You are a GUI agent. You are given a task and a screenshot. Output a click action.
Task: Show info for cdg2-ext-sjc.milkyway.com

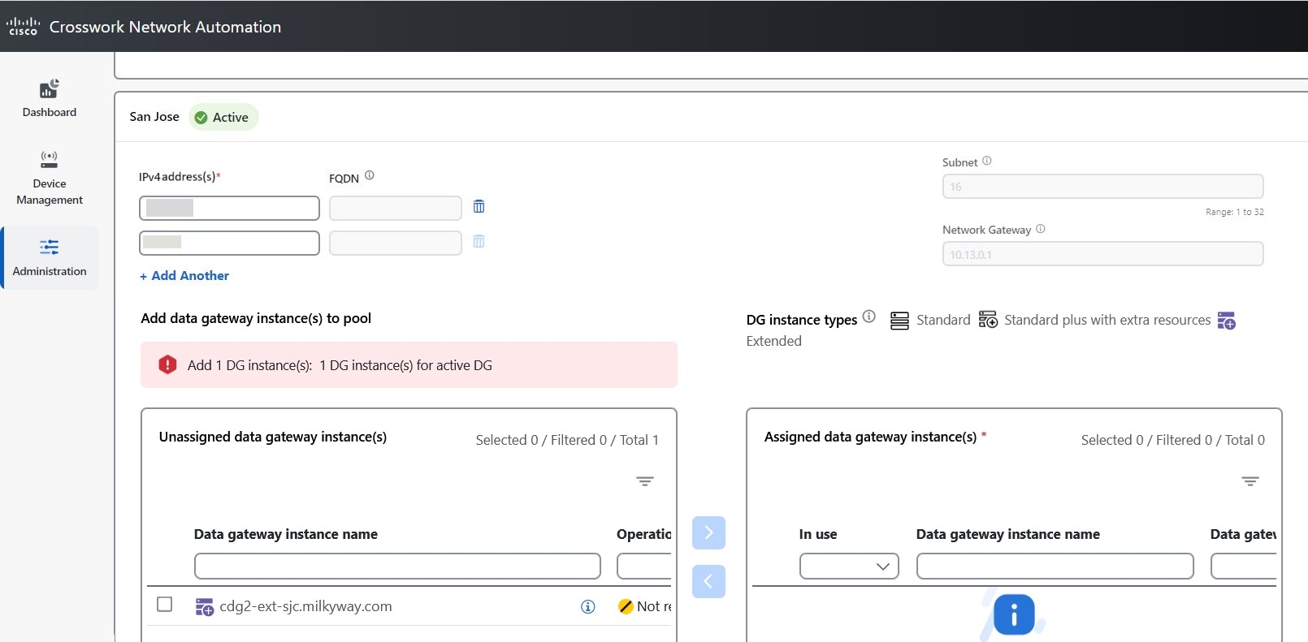[588, 606]
